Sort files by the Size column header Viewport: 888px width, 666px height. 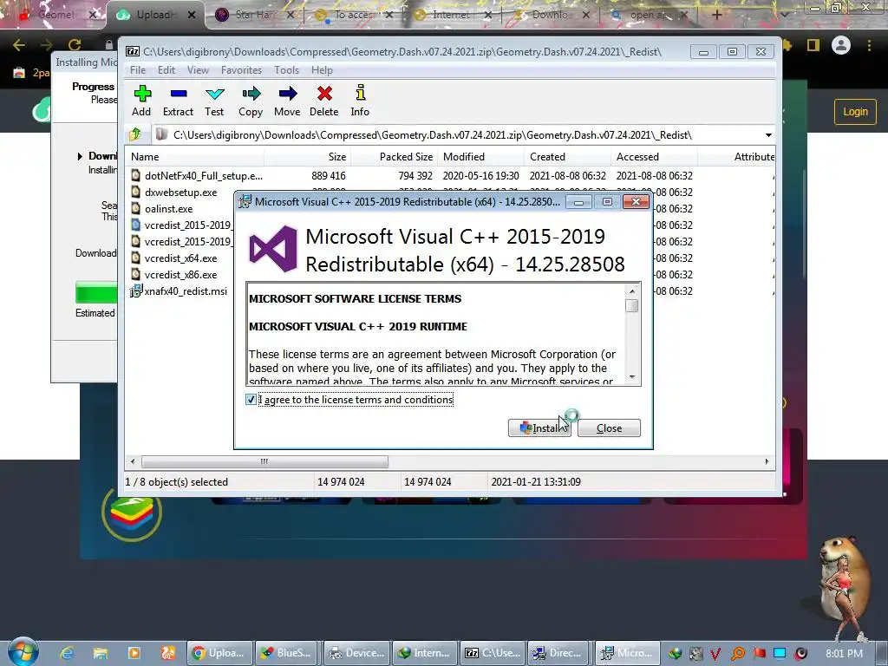pos(308,157)
